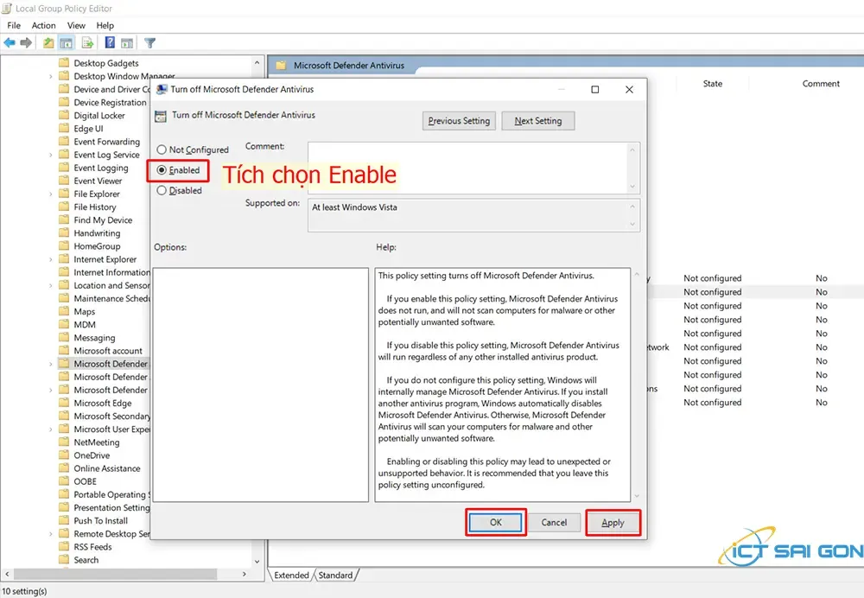
Task: Click the horizontal scrollbar below the folder tree
Action: pos(130,573)
